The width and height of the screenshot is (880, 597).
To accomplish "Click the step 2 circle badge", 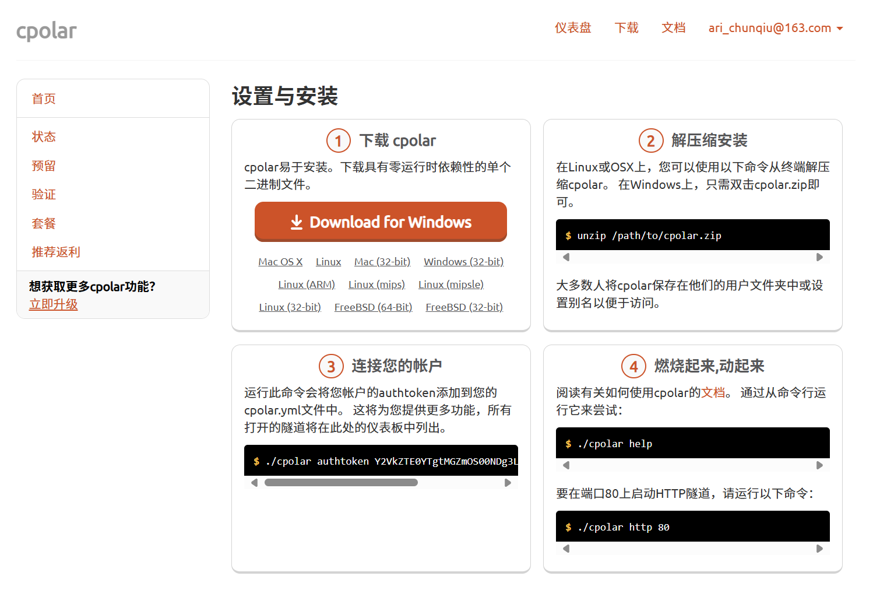I will point(651,141).
